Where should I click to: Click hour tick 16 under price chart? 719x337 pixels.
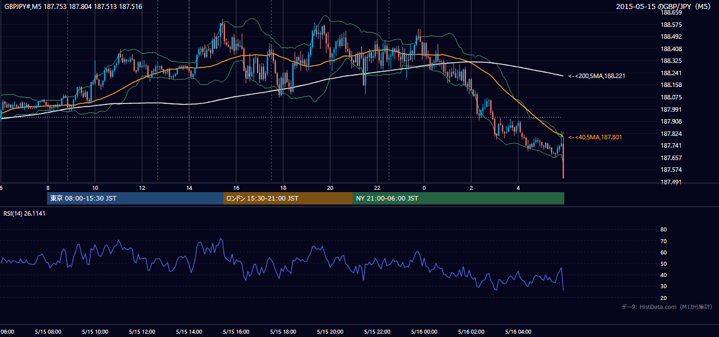(236, 188)
